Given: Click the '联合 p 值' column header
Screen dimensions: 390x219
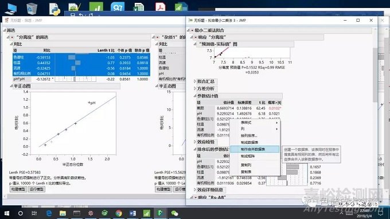Looking at the screenshot, I should (142, 50).
